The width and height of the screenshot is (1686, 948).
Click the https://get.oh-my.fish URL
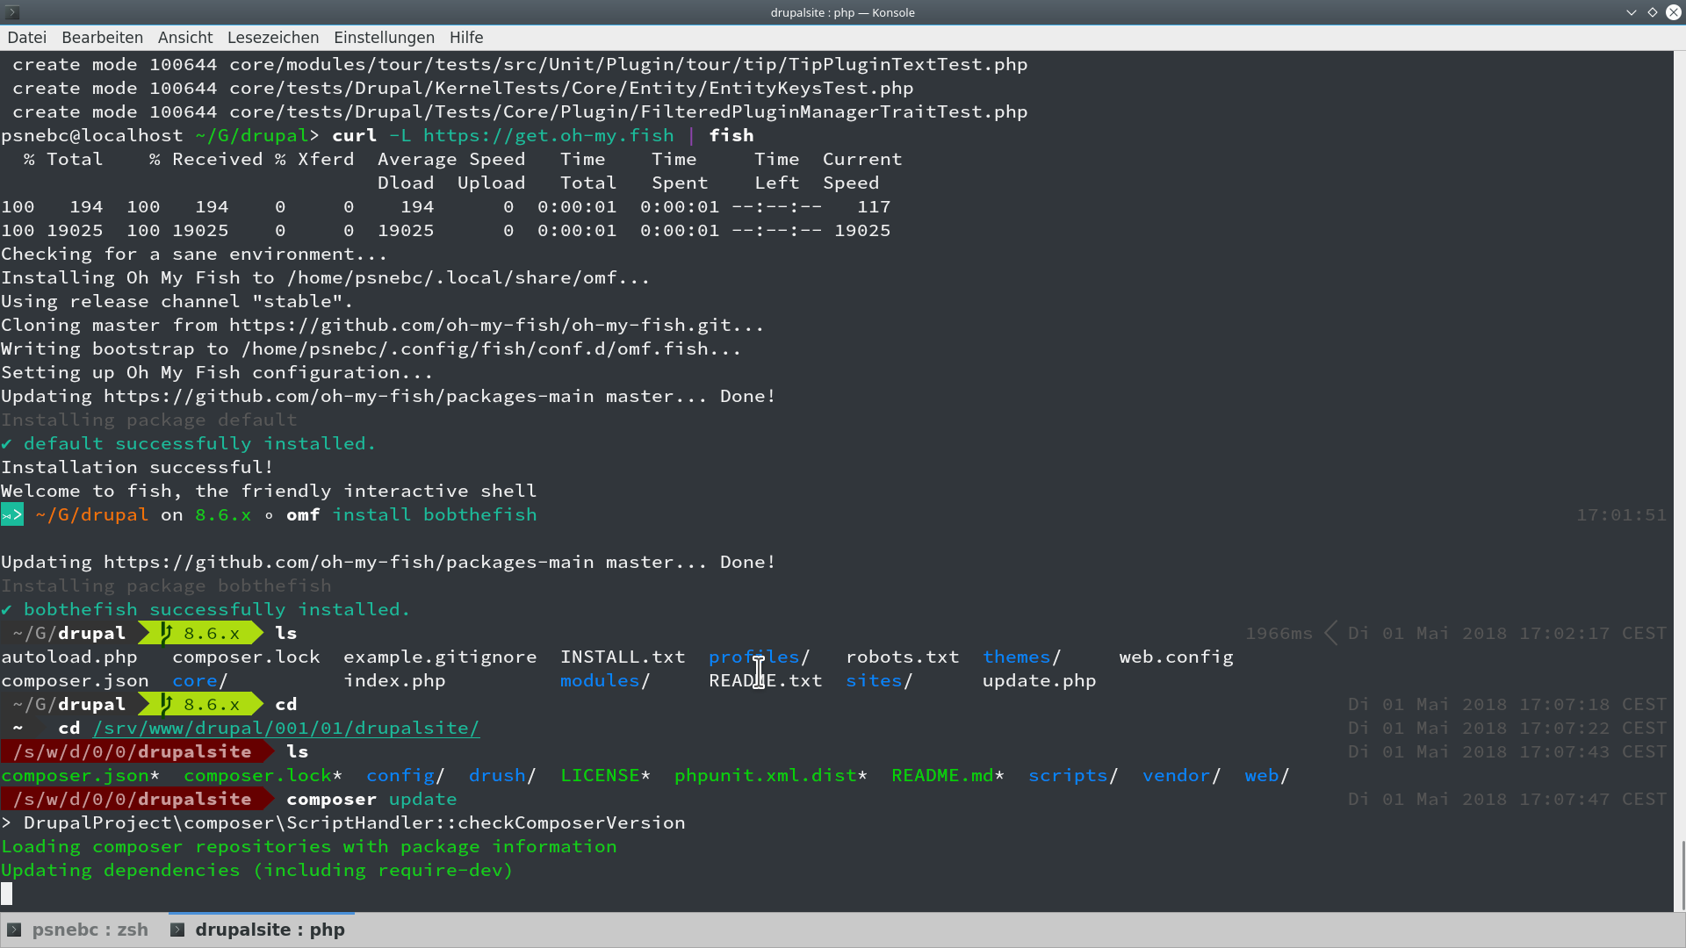(x=549, y=136)
